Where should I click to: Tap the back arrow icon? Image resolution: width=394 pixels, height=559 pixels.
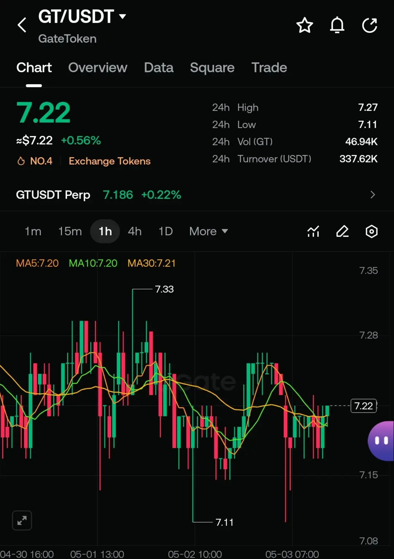22,25
